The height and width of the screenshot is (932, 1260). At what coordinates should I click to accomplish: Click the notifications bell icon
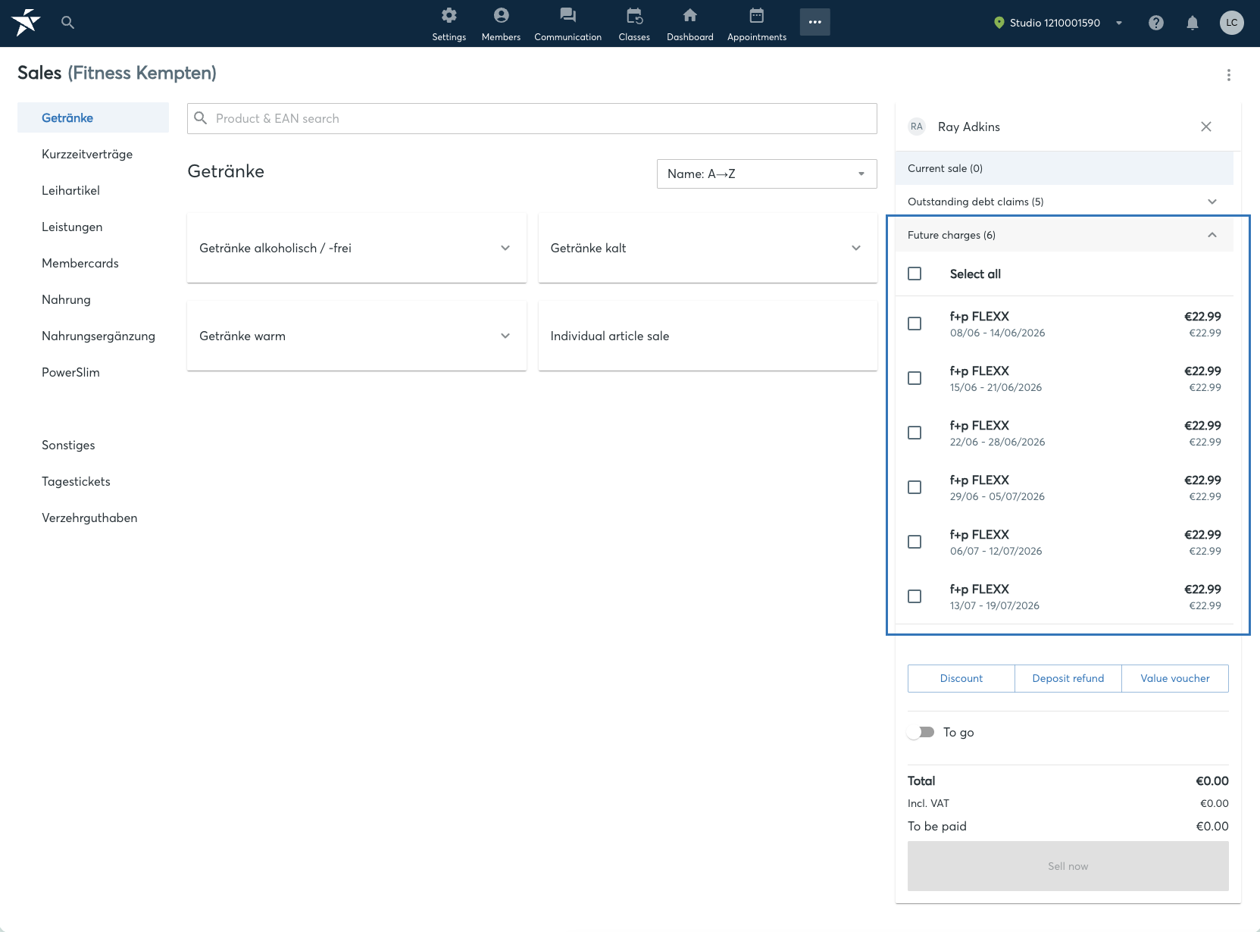point(1192,23)
